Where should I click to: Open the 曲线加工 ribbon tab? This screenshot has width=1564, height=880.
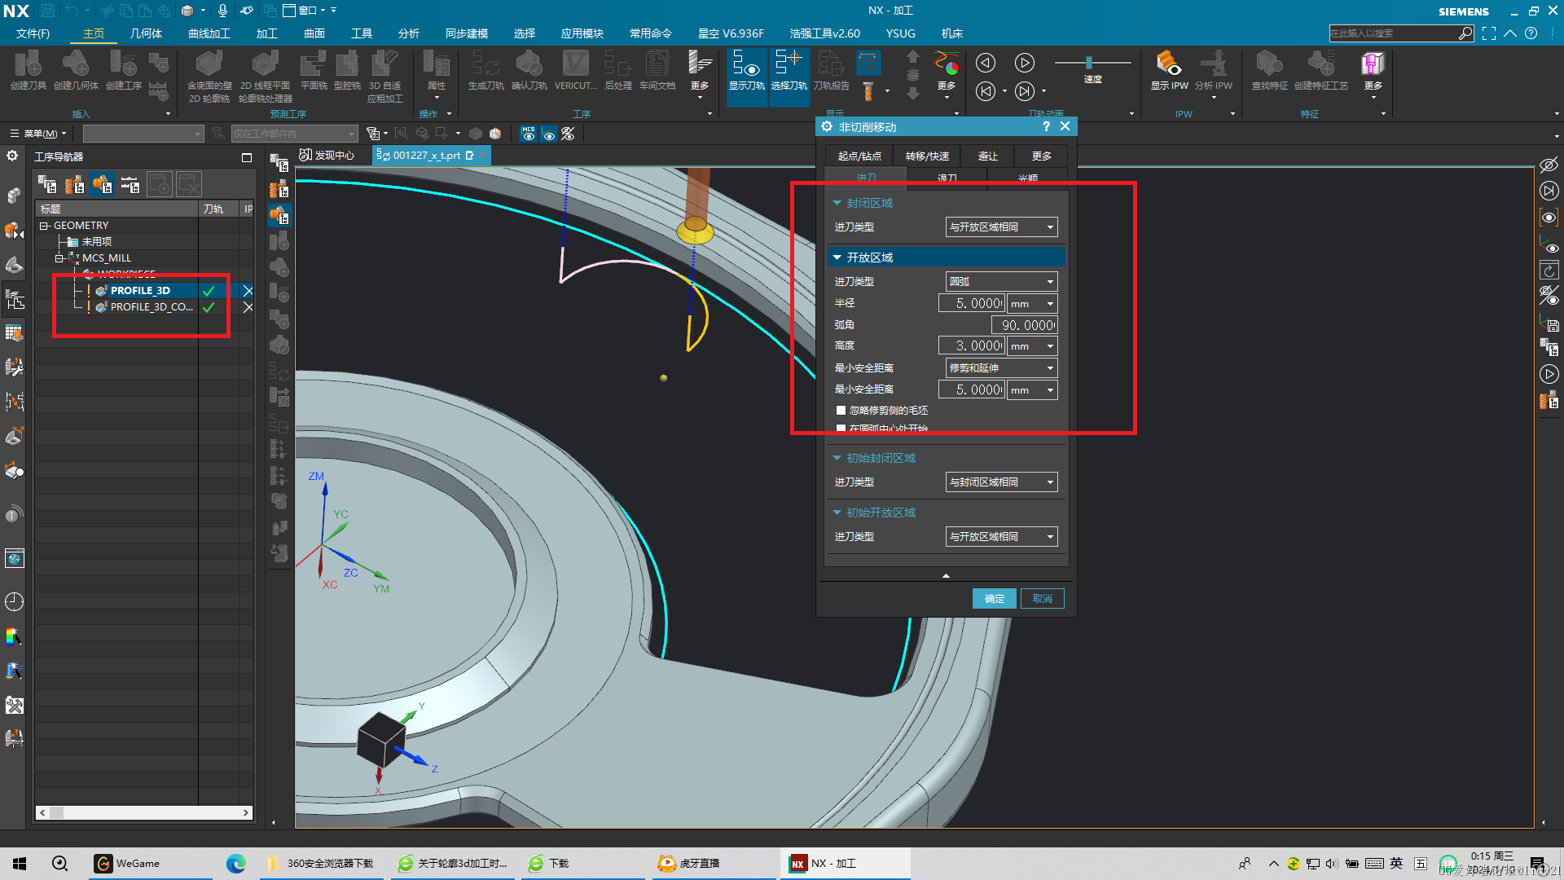click(209, 33)
